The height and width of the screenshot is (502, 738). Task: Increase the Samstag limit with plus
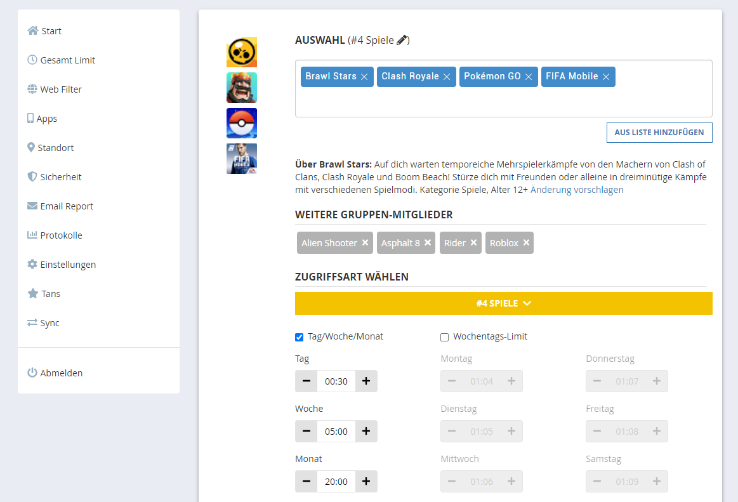[x=657, y=481]
